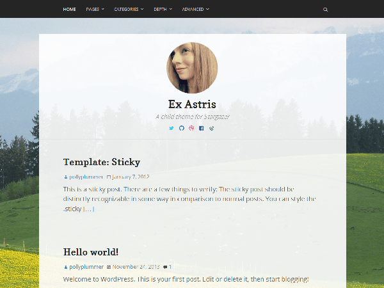Image resolution: width=384 pixels, height=288 pixels.
Task: Expand the Depth dropdown menu
Action: [x=163, y=10]
